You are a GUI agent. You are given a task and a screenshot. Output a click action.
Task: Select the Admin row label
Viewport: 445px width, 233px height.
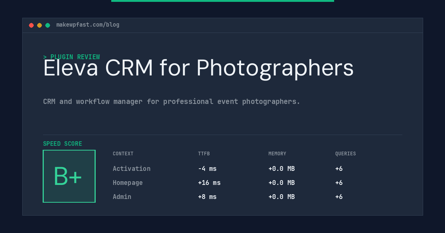pos(122,197)
